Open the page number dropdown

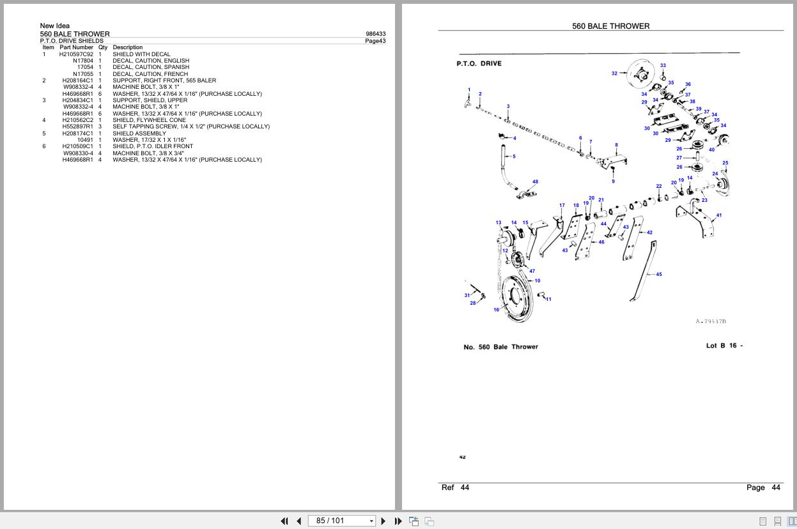click(x=371, y=521)
